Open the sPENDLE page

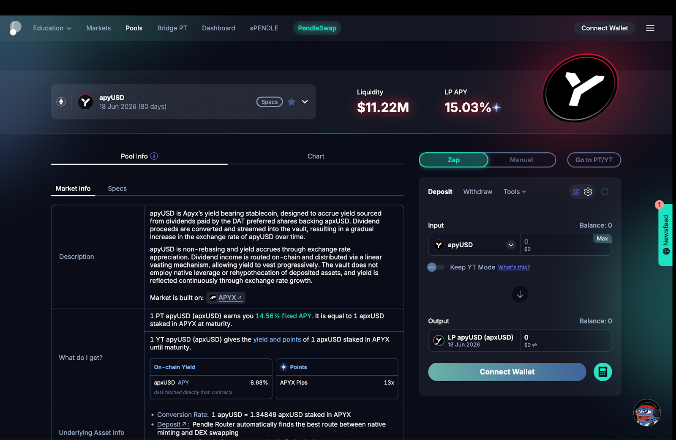click(264, 28)
